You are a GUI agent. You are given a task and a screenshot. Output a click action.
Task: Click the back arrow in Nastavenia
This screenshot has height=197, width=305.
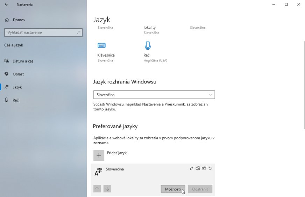(6, 5)
